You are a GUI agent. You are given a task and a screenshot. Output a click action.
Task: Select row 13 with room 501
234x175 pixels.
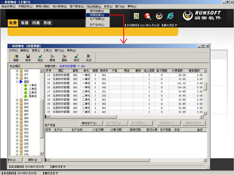[x=124, y=75]
